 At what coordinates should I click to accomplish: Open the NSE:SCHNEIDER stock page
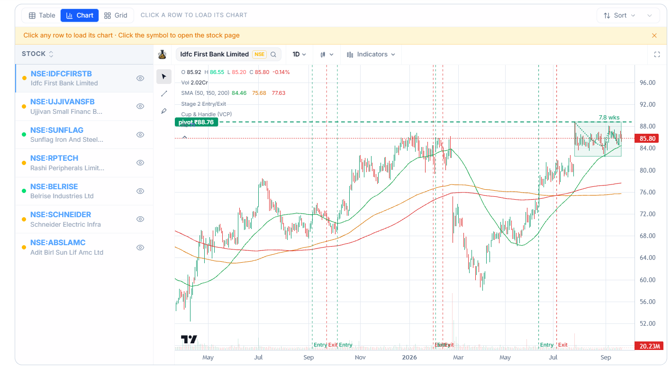[61, 214]
